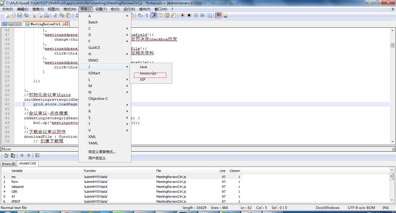Open a file using the Open folder toolbar icon
Viewport: 396px width, 213px height.
13,15
